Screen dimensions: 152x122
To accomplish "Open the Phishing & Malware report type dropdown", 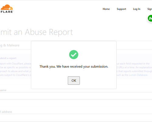I will [76, 45].
